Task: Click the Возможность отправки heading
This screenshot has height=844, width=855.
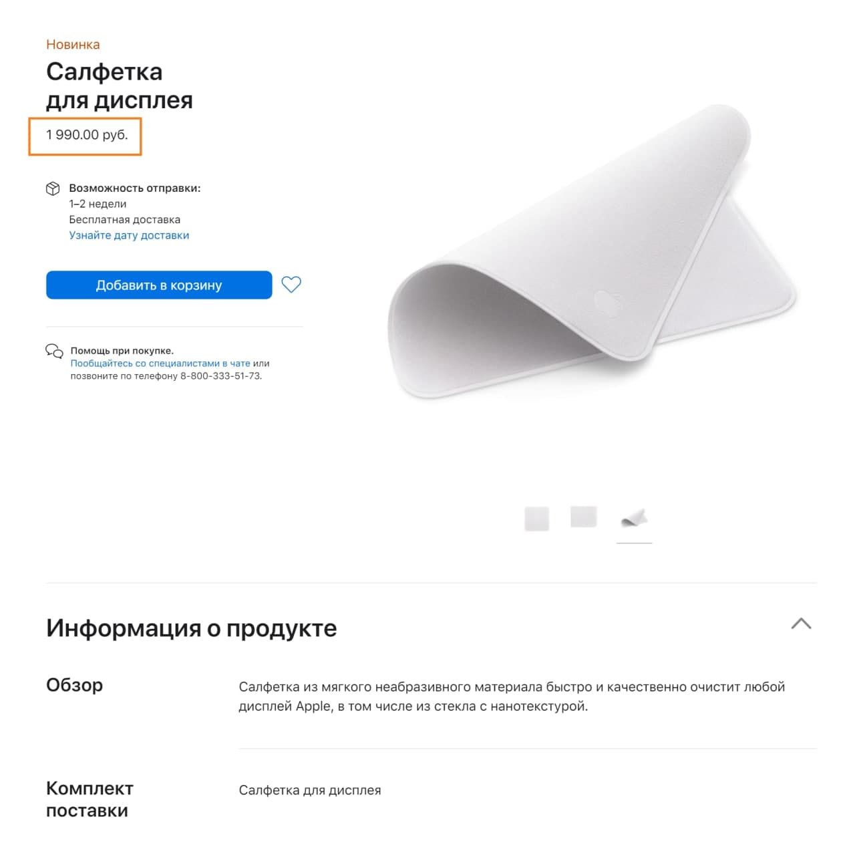Action: (135, 188)
